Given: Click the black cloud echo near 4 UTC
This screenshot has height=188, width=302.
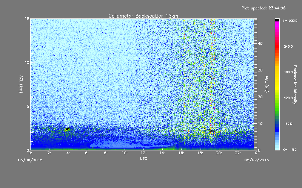Looking at the screenshot, I should pyautogui.click(x=67, y=129).
